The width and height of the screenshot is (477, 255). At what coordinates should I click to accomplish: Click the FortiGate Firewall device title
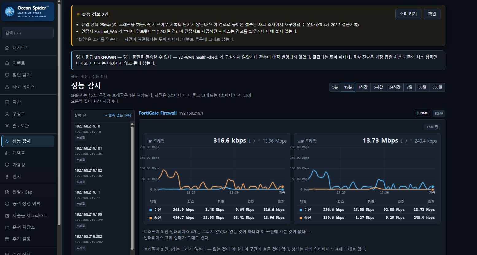click(158, 113)
